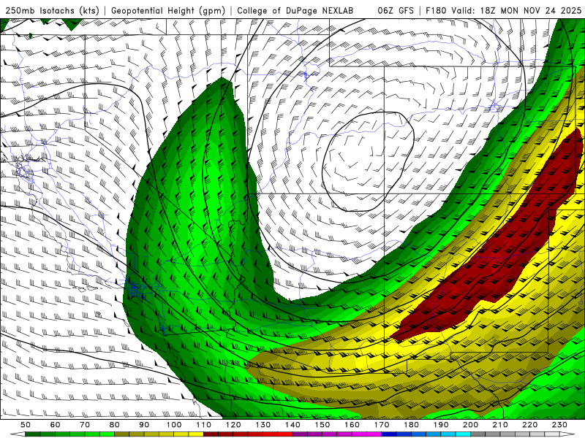Click the '06Z GFS' model run text
Screen dimensions: 585x438
coord(396,11)
